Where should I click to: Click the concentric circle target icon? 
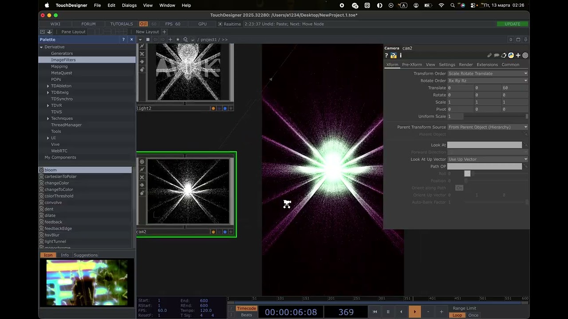pos(525,55)
